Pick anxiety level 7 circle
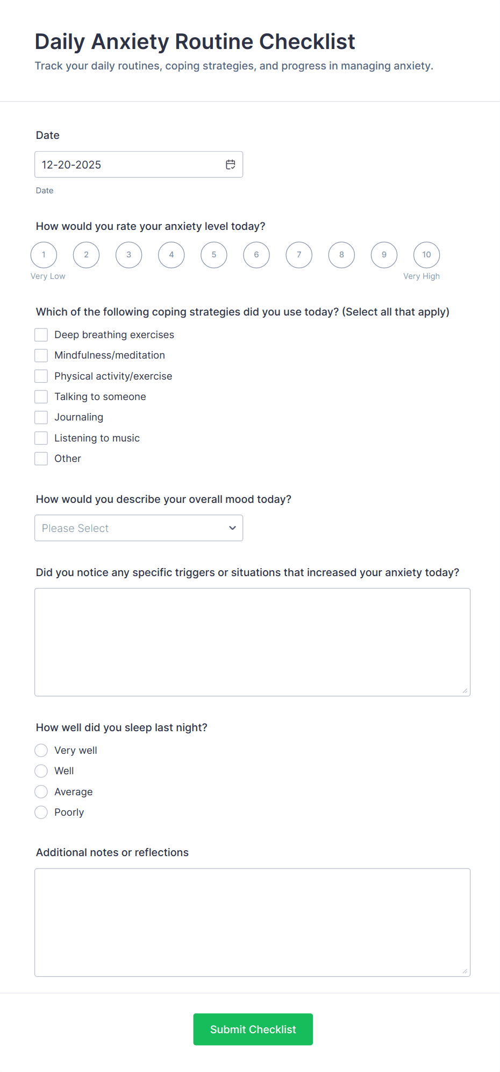 tap(299, 255)
